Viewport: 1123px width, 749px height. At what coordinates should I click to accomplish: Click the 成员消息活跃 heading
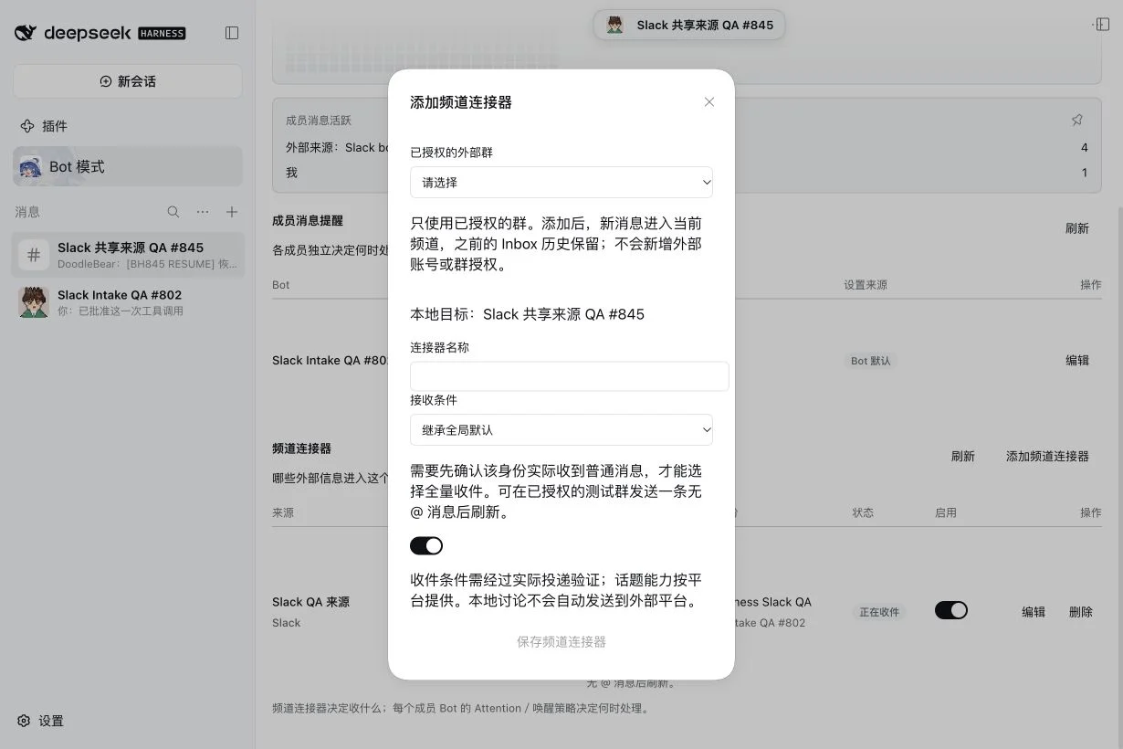pyautogui.click(x=319, y=121)
